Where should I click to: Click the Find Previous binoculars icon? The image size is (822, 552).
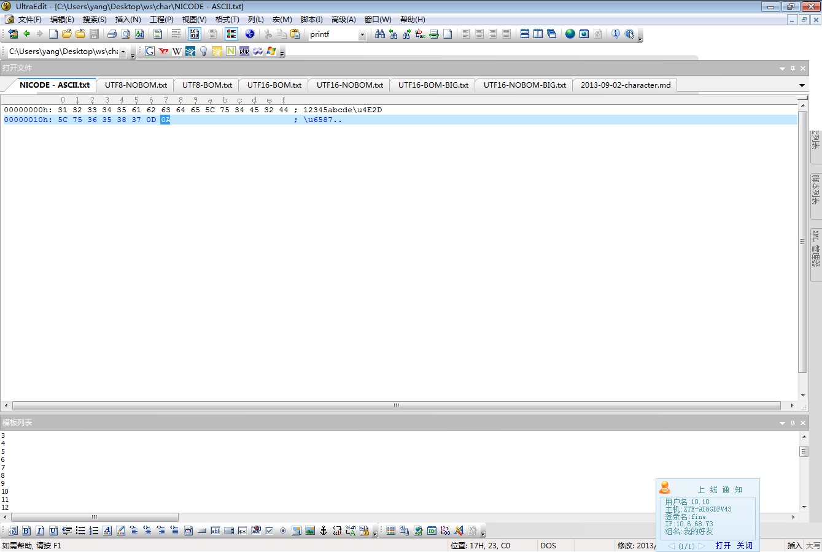pyautogui.click(x=394, y=34)
